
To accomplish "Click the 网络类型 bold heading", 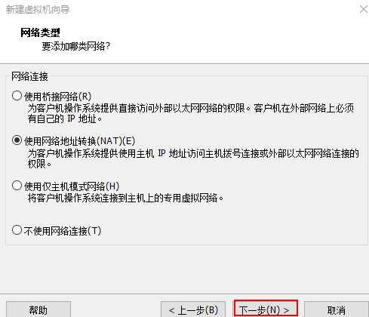I will coord(40,32).
